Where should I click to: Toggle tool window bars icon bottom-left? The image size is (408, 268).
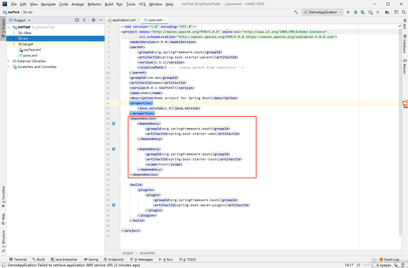(x=3, y=265)
